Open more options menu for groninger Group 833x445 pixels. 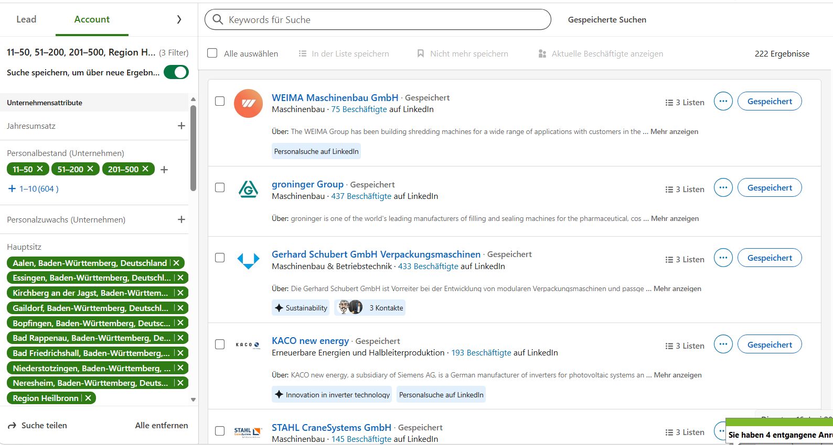(x=723, y=187)
